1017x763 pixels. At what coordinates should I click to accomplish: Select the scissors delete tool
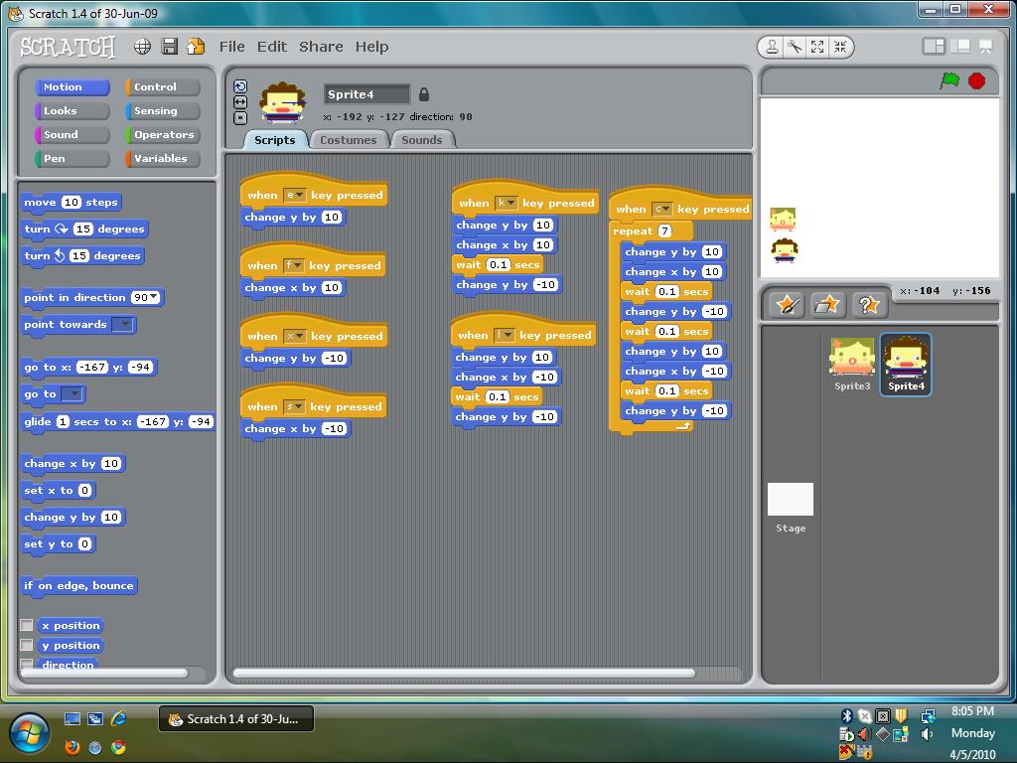click(x=795, y=47)
